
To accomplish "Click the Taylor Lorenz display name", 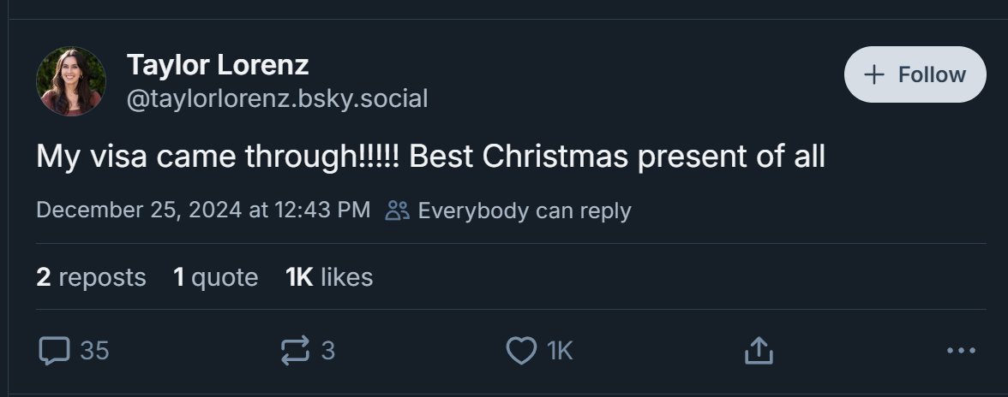I will point(218,64).
